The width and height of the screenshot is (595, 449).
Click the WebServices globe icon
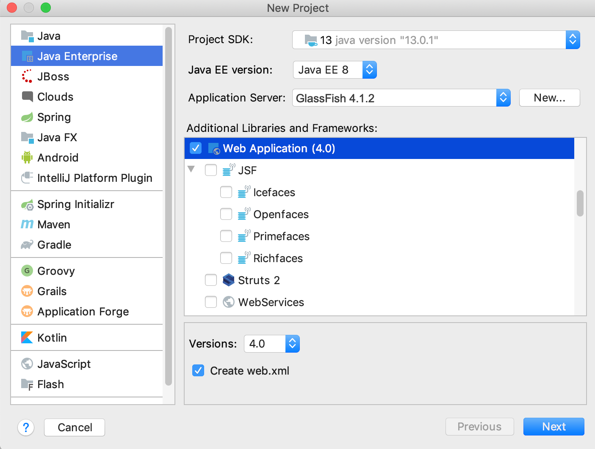coord(229,302)
